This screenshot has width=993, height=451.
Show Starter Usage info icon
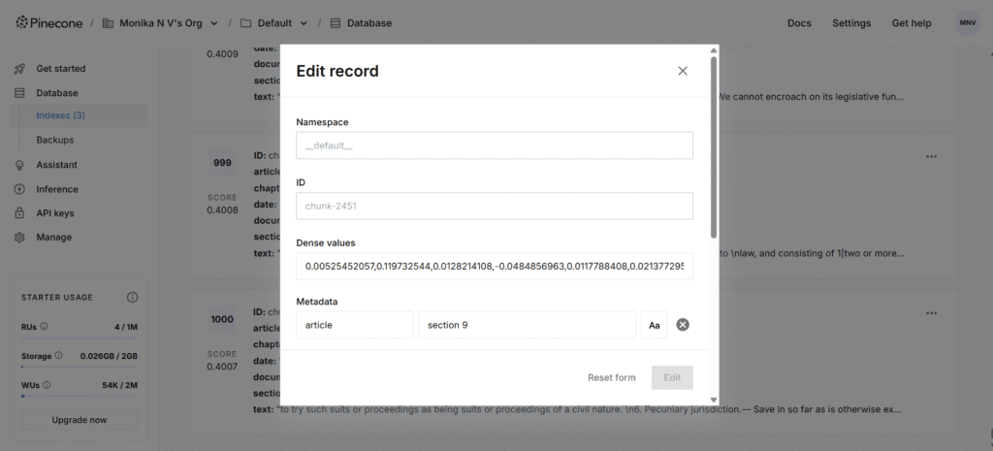point(132,297)
